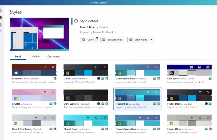The height and width of the screenshot is (140, 217).
Task: Click the color icon on Windows 10 style
Action: [x=55, y=78]
